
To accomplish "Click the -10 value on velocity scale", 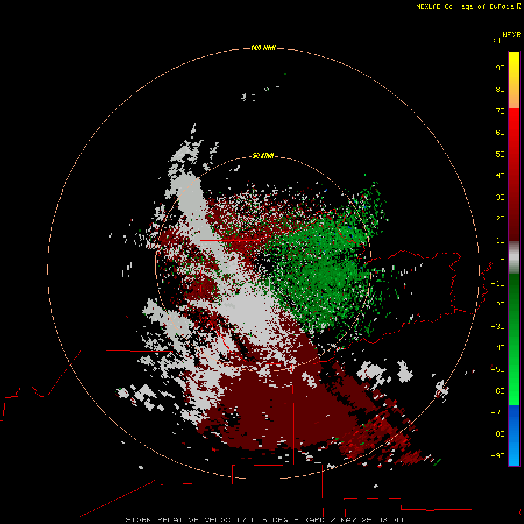I will (498, 284).
